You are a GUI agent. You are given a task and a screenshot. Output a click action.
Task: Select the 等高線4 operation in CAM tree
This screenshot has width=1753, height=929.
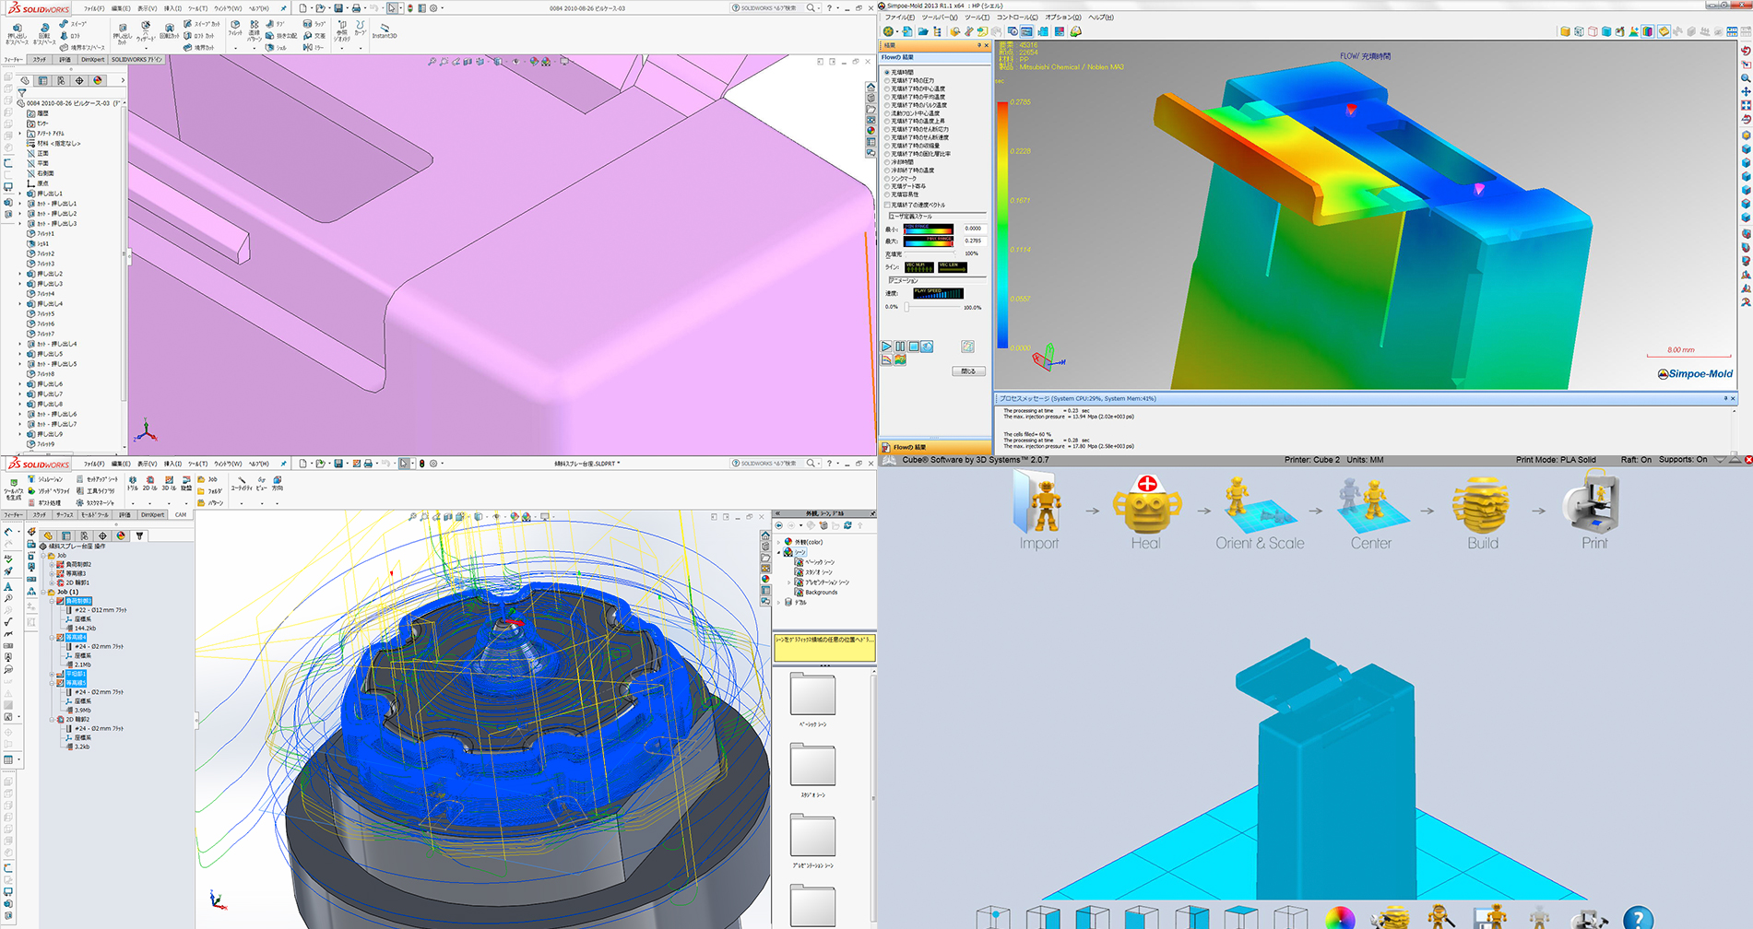click(x=76, y=637)
